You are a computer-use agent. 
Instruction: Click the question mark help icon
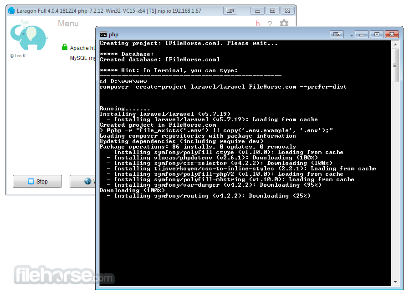270,24
